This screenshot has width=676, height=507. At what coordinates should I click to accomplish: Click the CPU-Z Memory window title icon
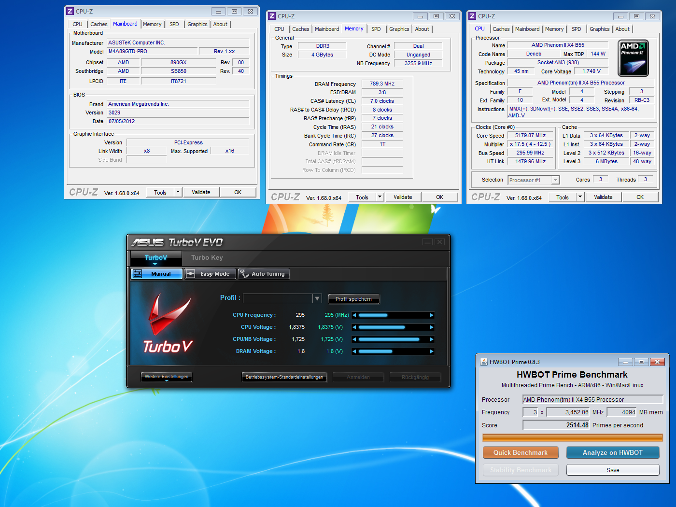pyautogui.click(x=272, y=16)
